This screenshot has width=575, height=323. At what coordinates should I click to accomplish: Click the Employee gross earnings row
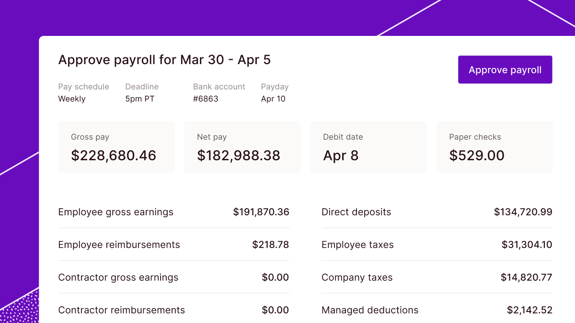(x=173, y=212)
